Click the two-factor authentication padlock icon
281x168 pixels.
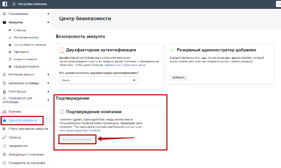point(61,50)
